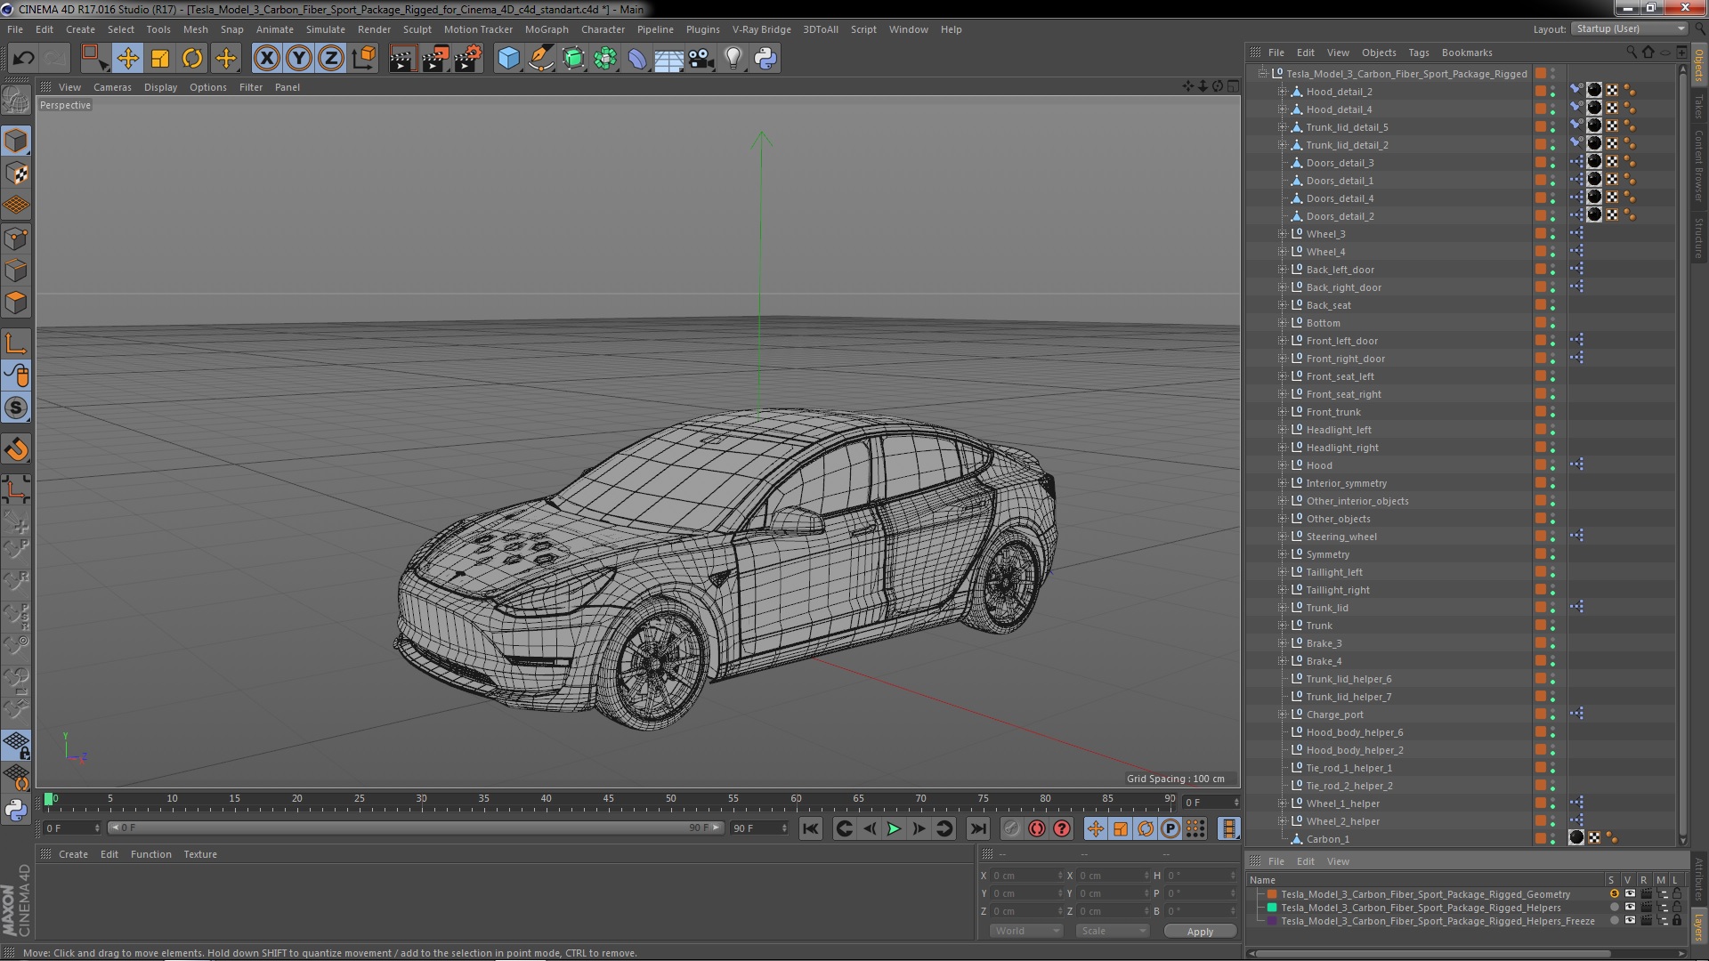Click the Python script icon in toolbar
The width and height of the screenshot is (1709, 961).
coord(765,59)
